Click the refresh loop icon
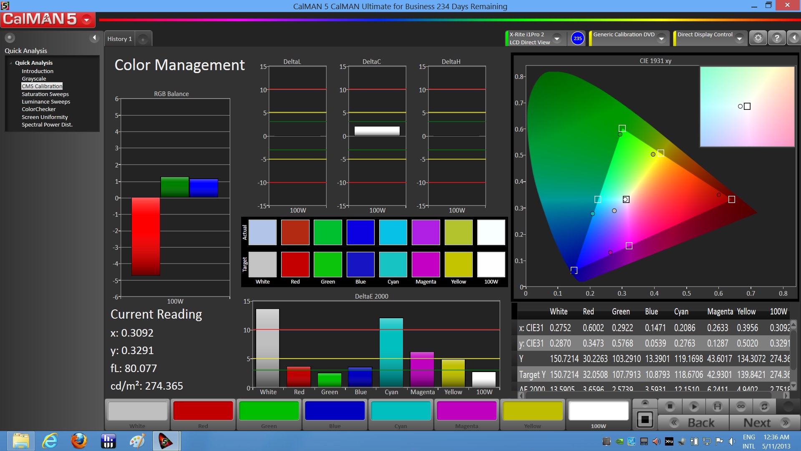This screenshot has height=451, width=801. point(764,406)
